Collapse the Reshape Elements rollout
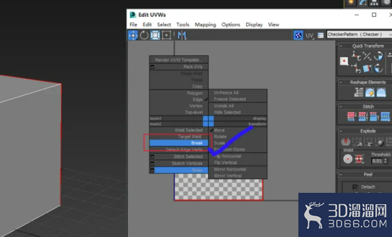Screen dimensions: 392x237 pos(340,82)
